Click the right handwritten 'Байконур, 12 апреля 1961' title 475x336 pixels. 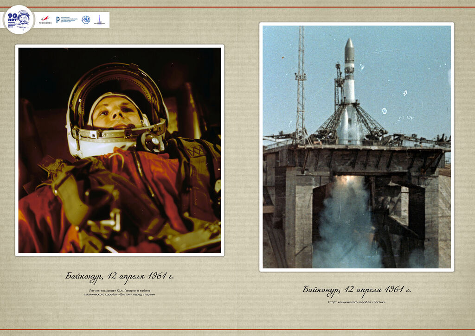coord(356,290)
